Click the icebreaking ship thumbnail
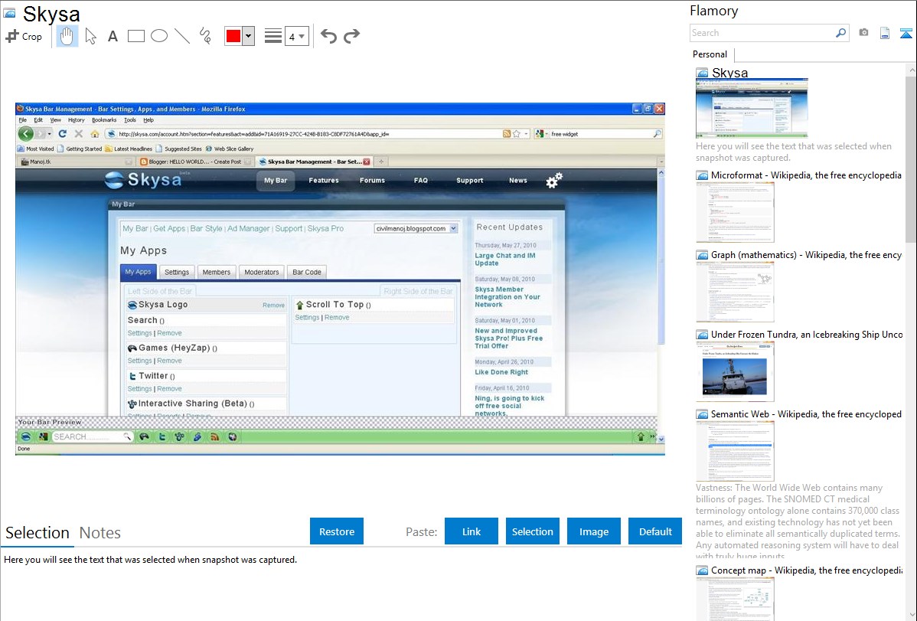Screen dimensions: 917x621 (x=735, y=371)
